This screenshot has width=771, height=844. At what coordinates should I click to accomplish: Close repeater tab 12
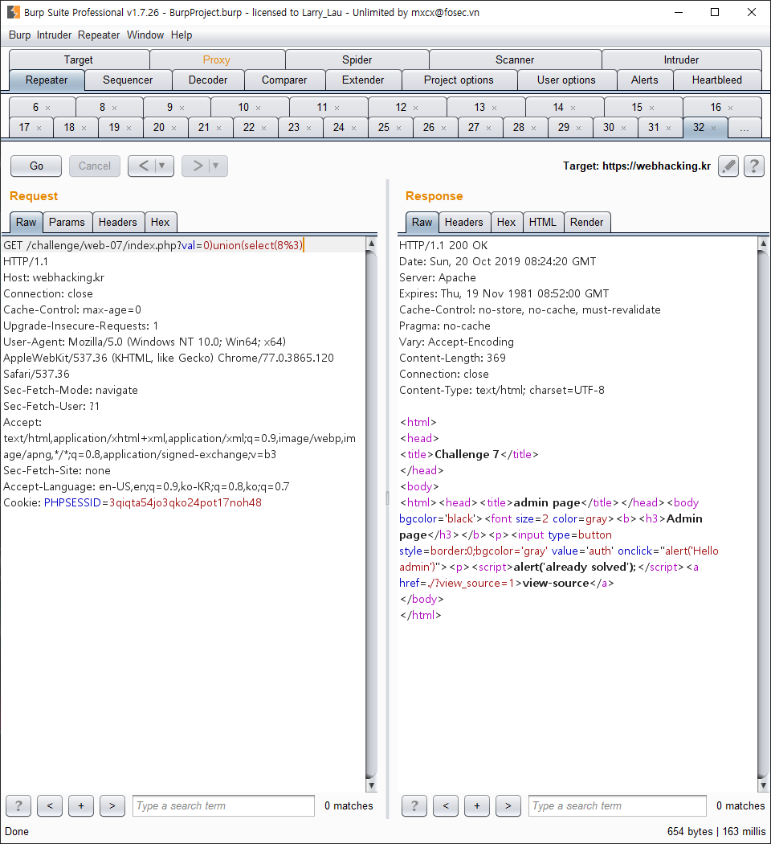click(415, 109)
